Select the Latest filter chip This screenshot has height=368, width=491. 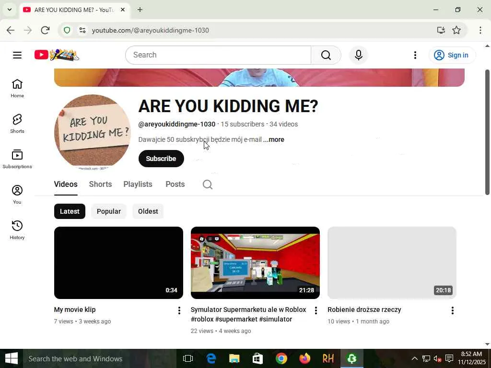point(70,211)
